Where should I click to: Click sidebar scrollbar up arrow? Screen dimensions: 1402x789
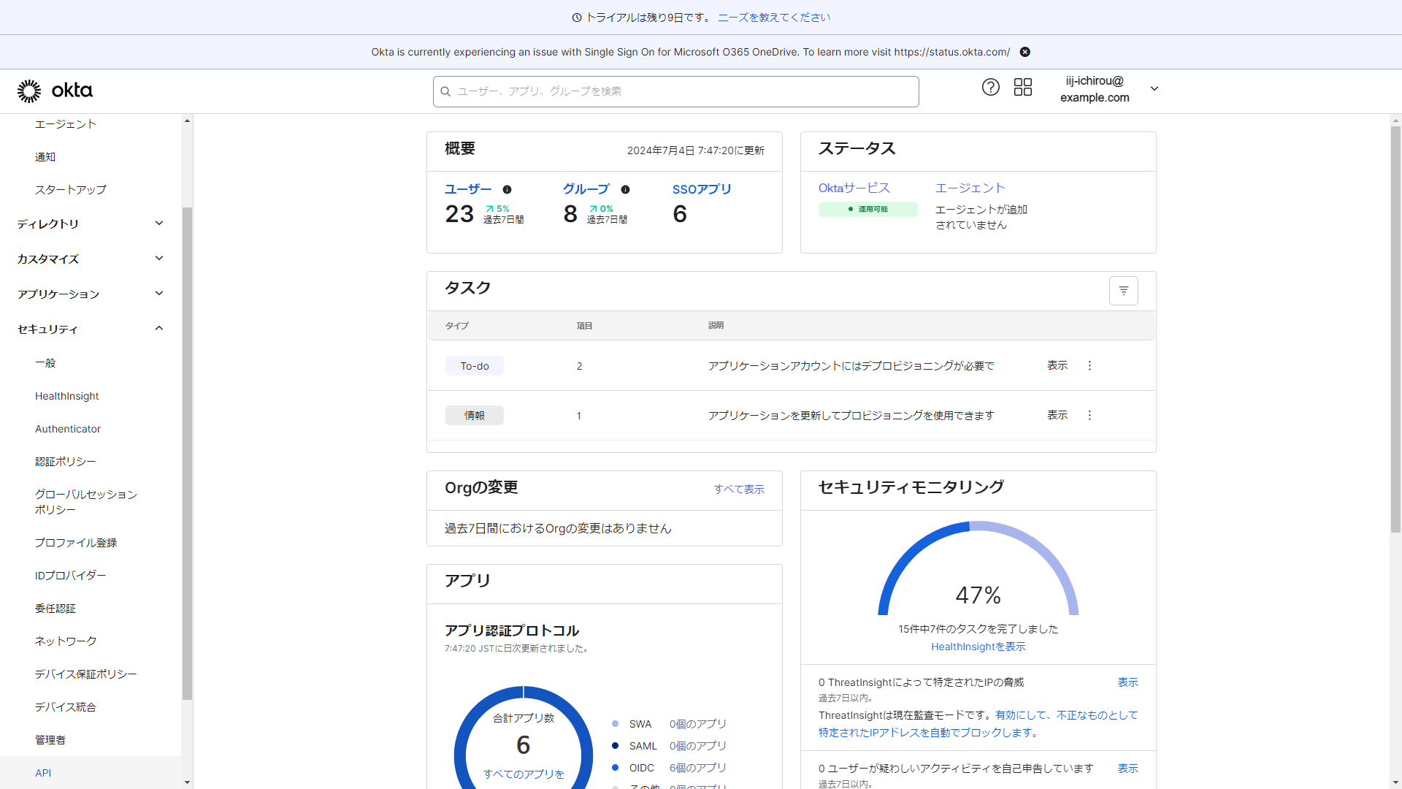click(188, 121)
